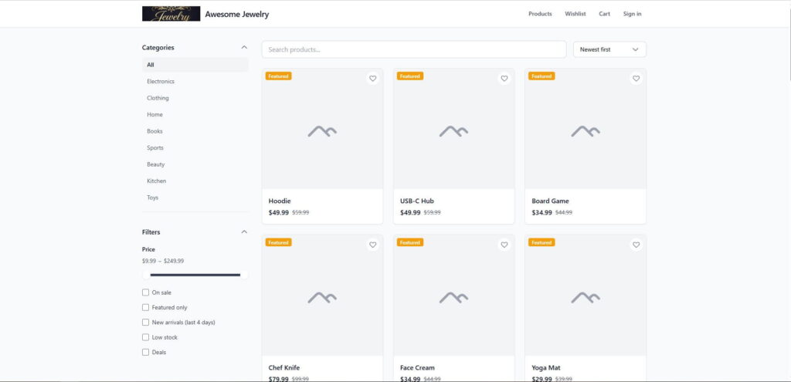Click heart icon on USB-C Hub card
The image size is (791, 382).
click(x=504, y=79)
